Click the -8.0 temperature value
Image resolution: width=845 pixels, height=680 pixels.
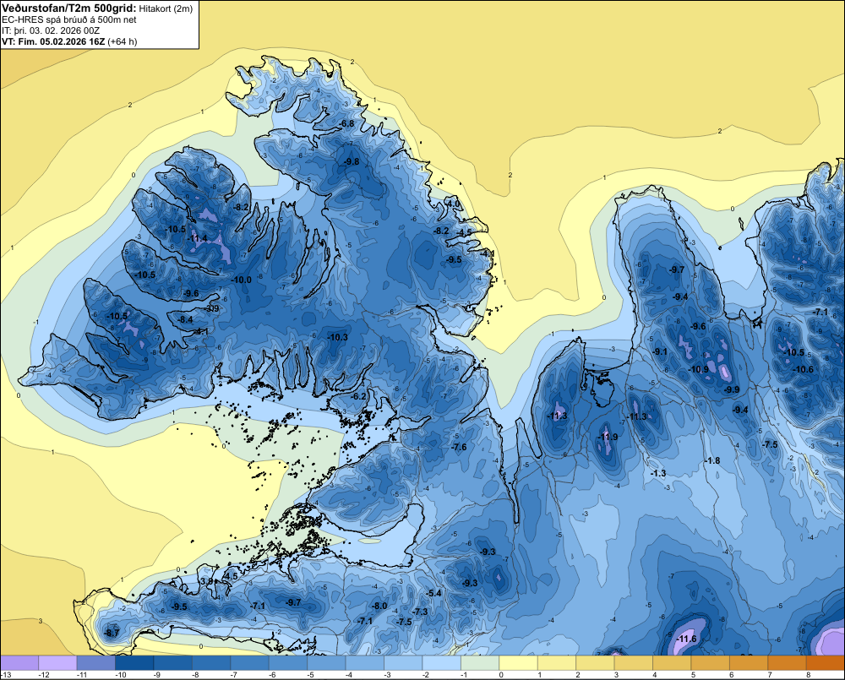[380, 606]
